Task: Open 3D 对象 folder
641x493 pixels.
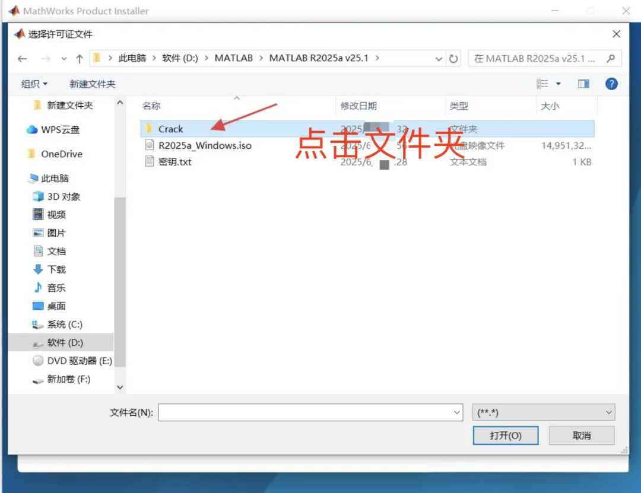Action: [64, 196]
